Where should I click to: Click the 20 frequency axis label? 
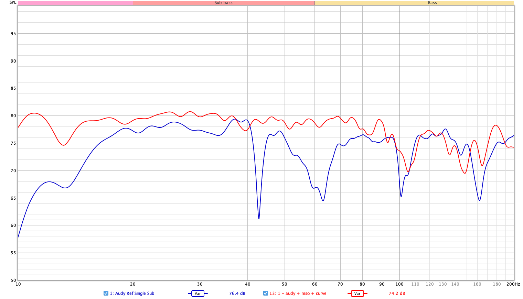click(x=133, y=284)
